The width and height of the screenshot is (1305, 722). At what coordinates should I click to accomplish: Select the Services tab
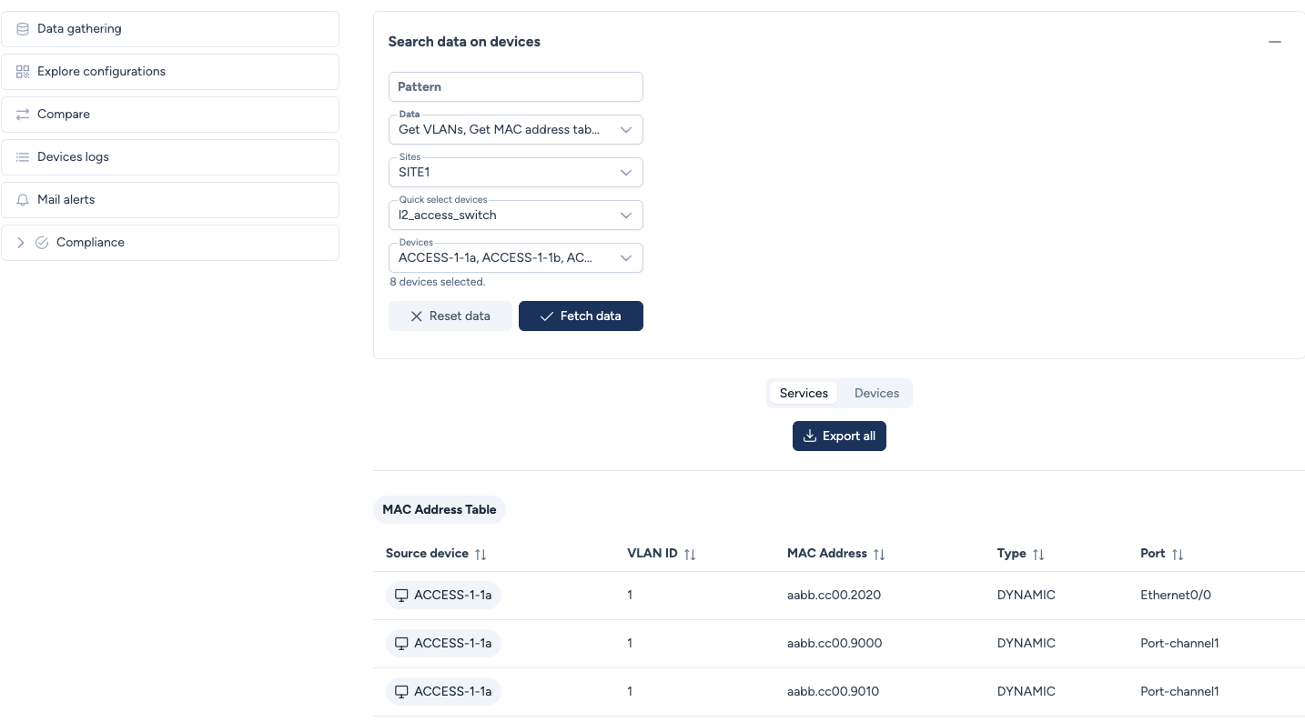(804, 394)
